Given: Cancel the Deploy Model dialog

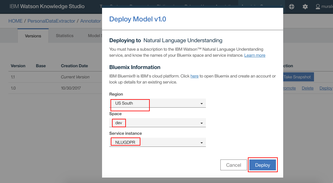Looking at the screenshot, I should pos(234,165).
